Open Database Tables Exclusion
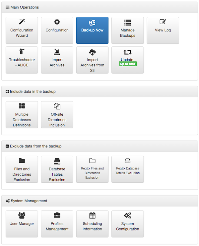This screenshot has height=246, width=199. 57,169
